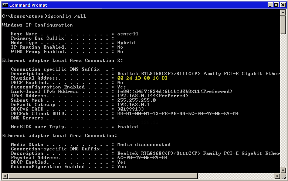
Task: Click the host name asmsc44
Action: tap(128, 34)
